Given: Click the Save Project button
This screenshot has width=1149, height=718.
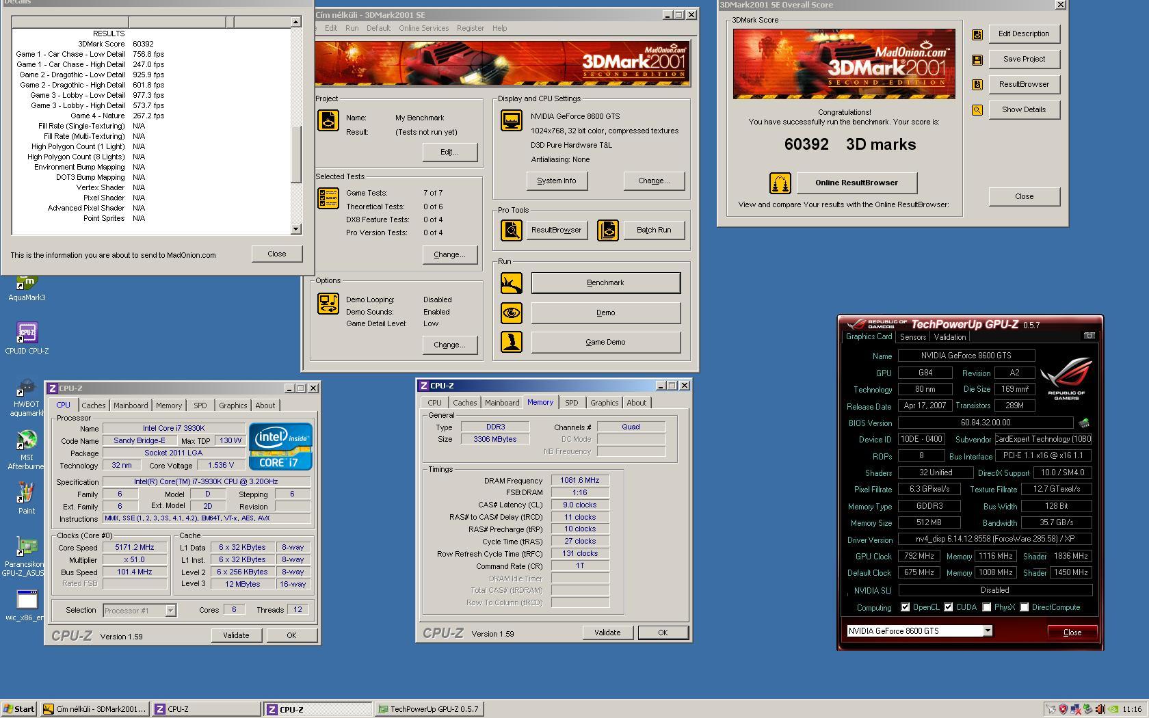Looking at the screenshot, I should click(x=1024, y=59).
